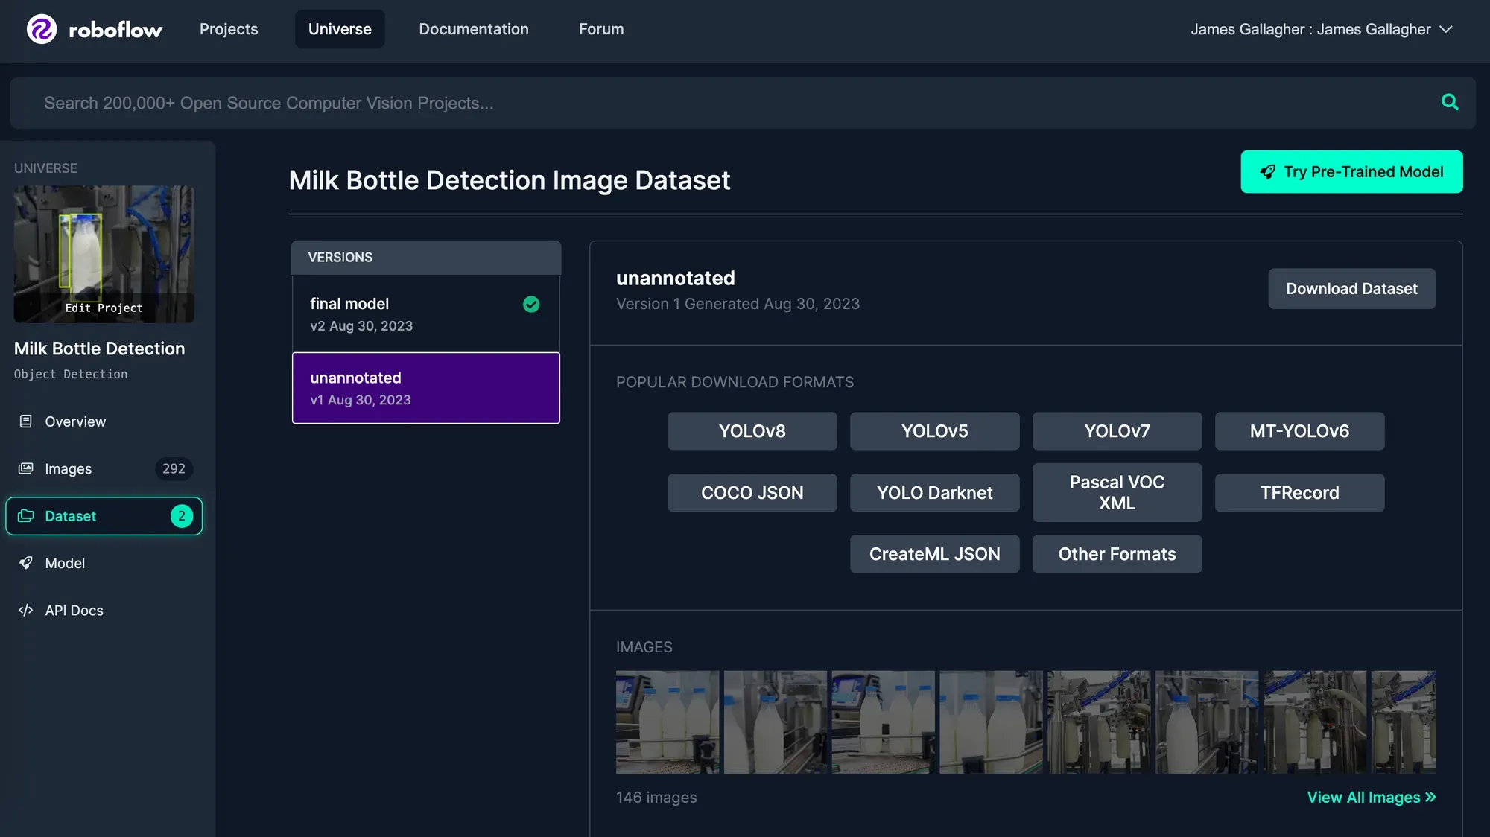
Task: Click the Overview sidebar icon
Action: click(26, 421)
